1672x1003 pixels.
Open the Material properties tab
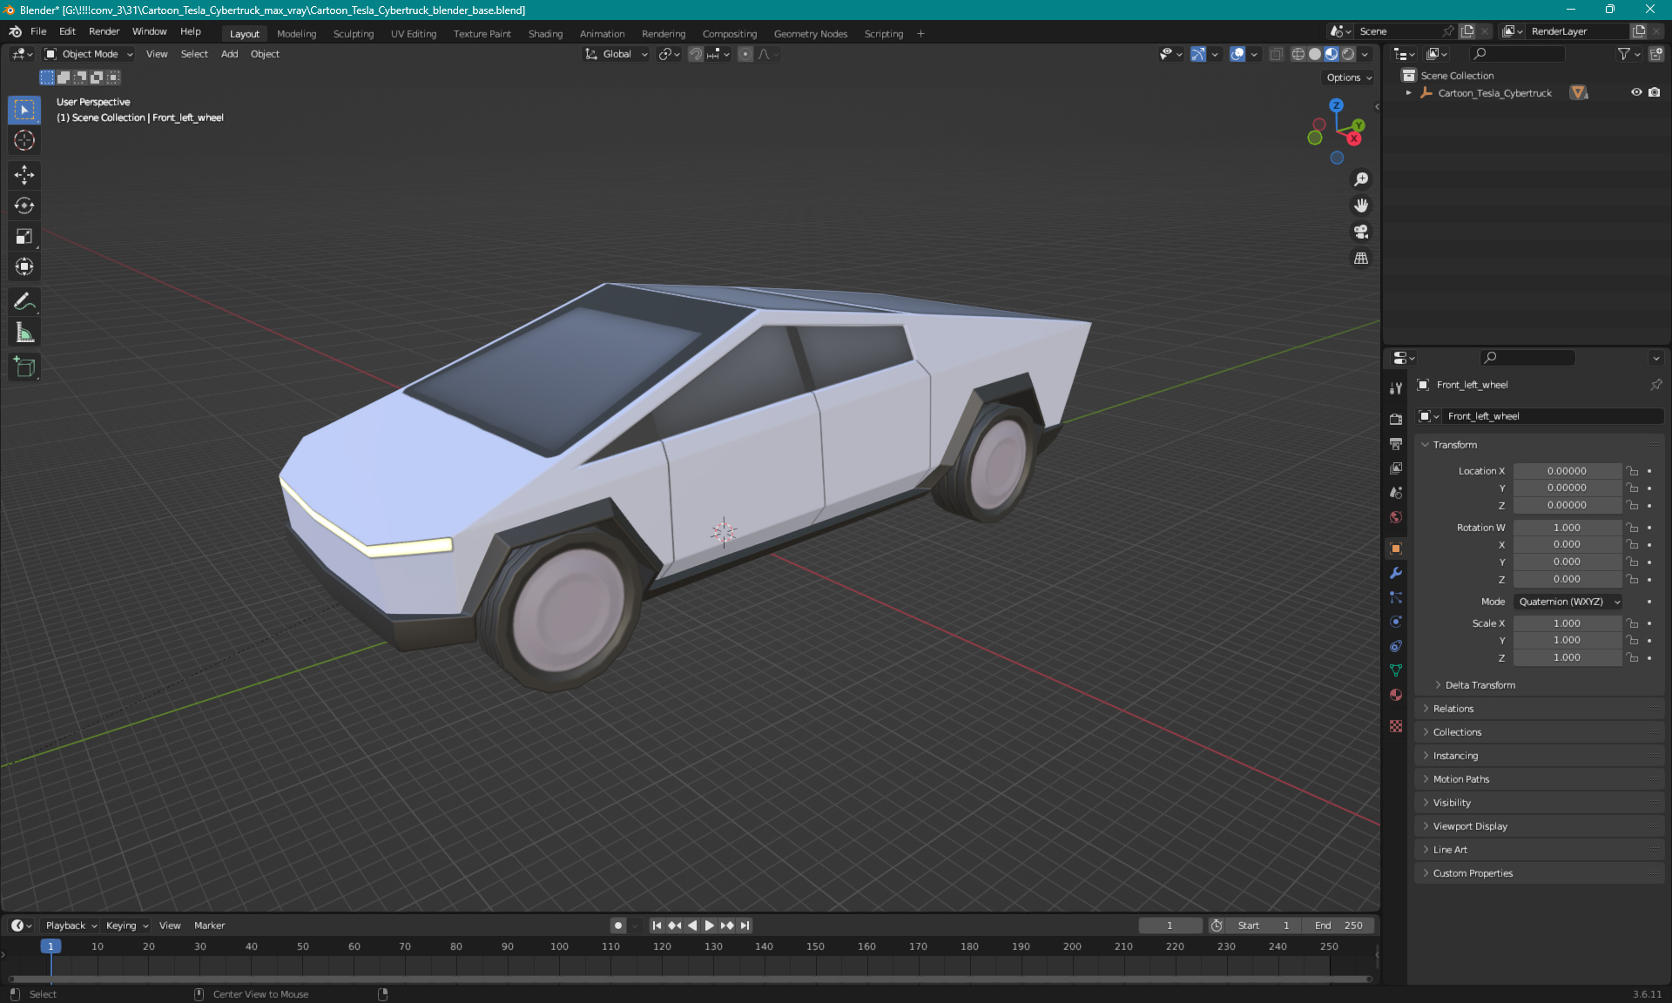pos(1396,695)
